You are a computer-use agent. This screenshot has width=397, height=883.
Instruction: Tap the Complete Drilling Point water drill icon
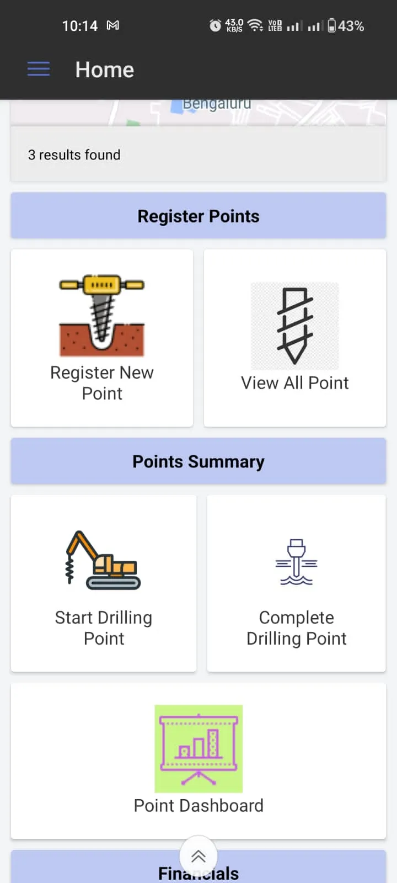[297, 562]
